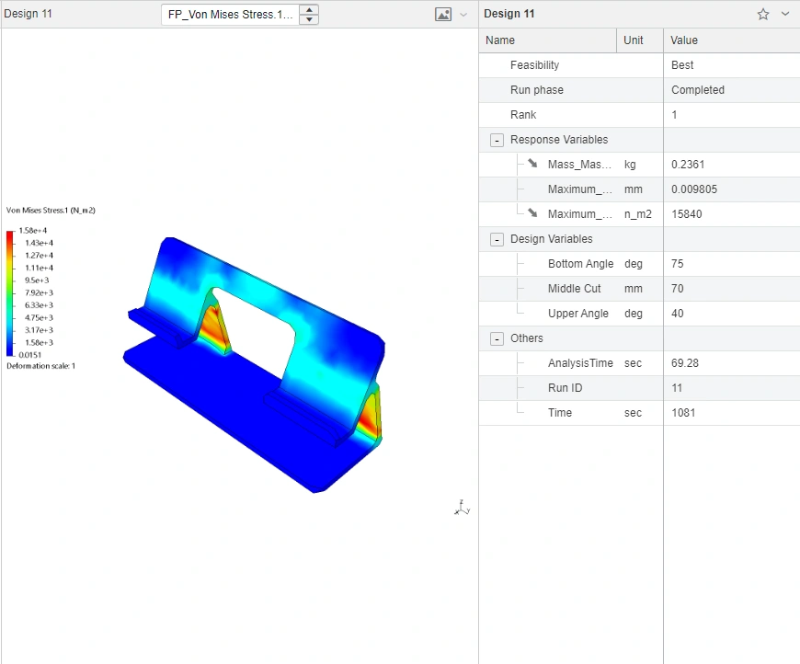Sort table by Value column header
The width and height of the screenshot is (800, 664).
(x=732, y=40)
